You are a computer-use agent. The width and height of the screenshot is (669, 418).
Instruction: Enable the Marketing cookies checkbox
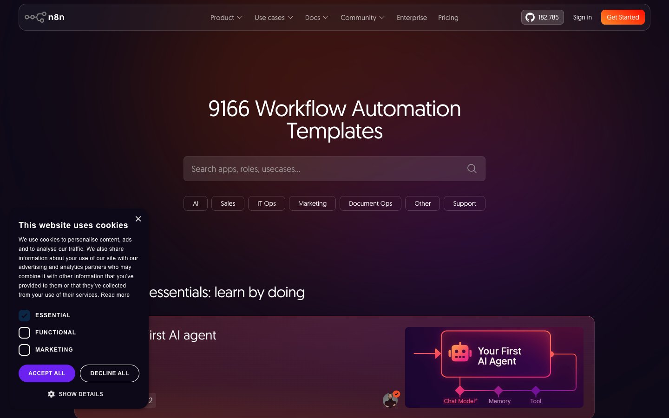coord(24,350)
